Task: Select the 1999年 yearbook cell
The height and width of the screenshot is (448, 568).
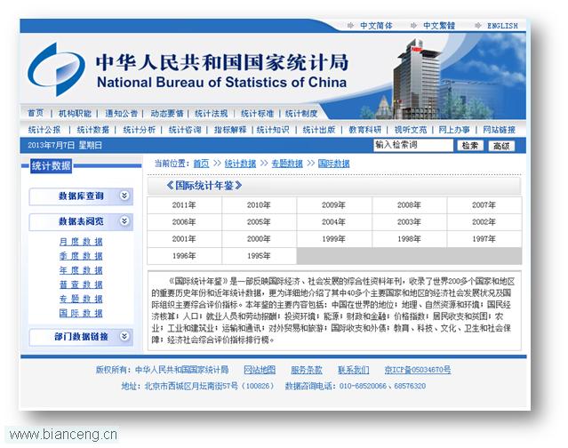Action: (x=334, y=239)
